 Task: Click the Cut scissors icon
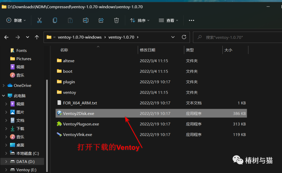point(39,20)
